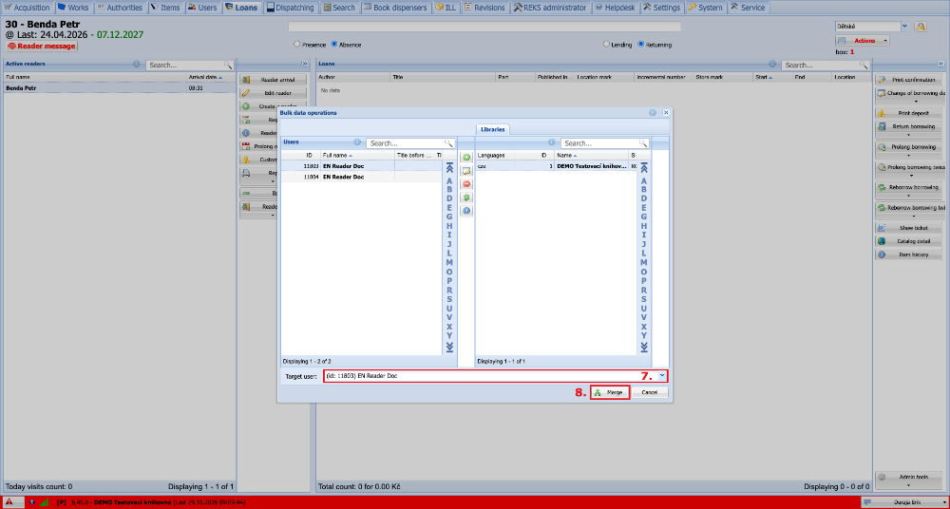Click the Users search field in dialog
Screen dimensions: 950x509
click(x=406, y=143)
